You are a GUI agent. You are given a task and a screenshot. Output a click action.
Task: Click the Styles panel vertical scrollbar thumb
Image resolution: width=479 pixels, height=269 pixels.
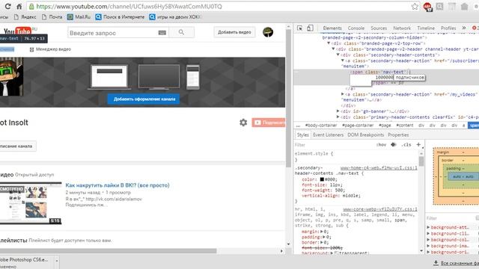coord(421,161)
